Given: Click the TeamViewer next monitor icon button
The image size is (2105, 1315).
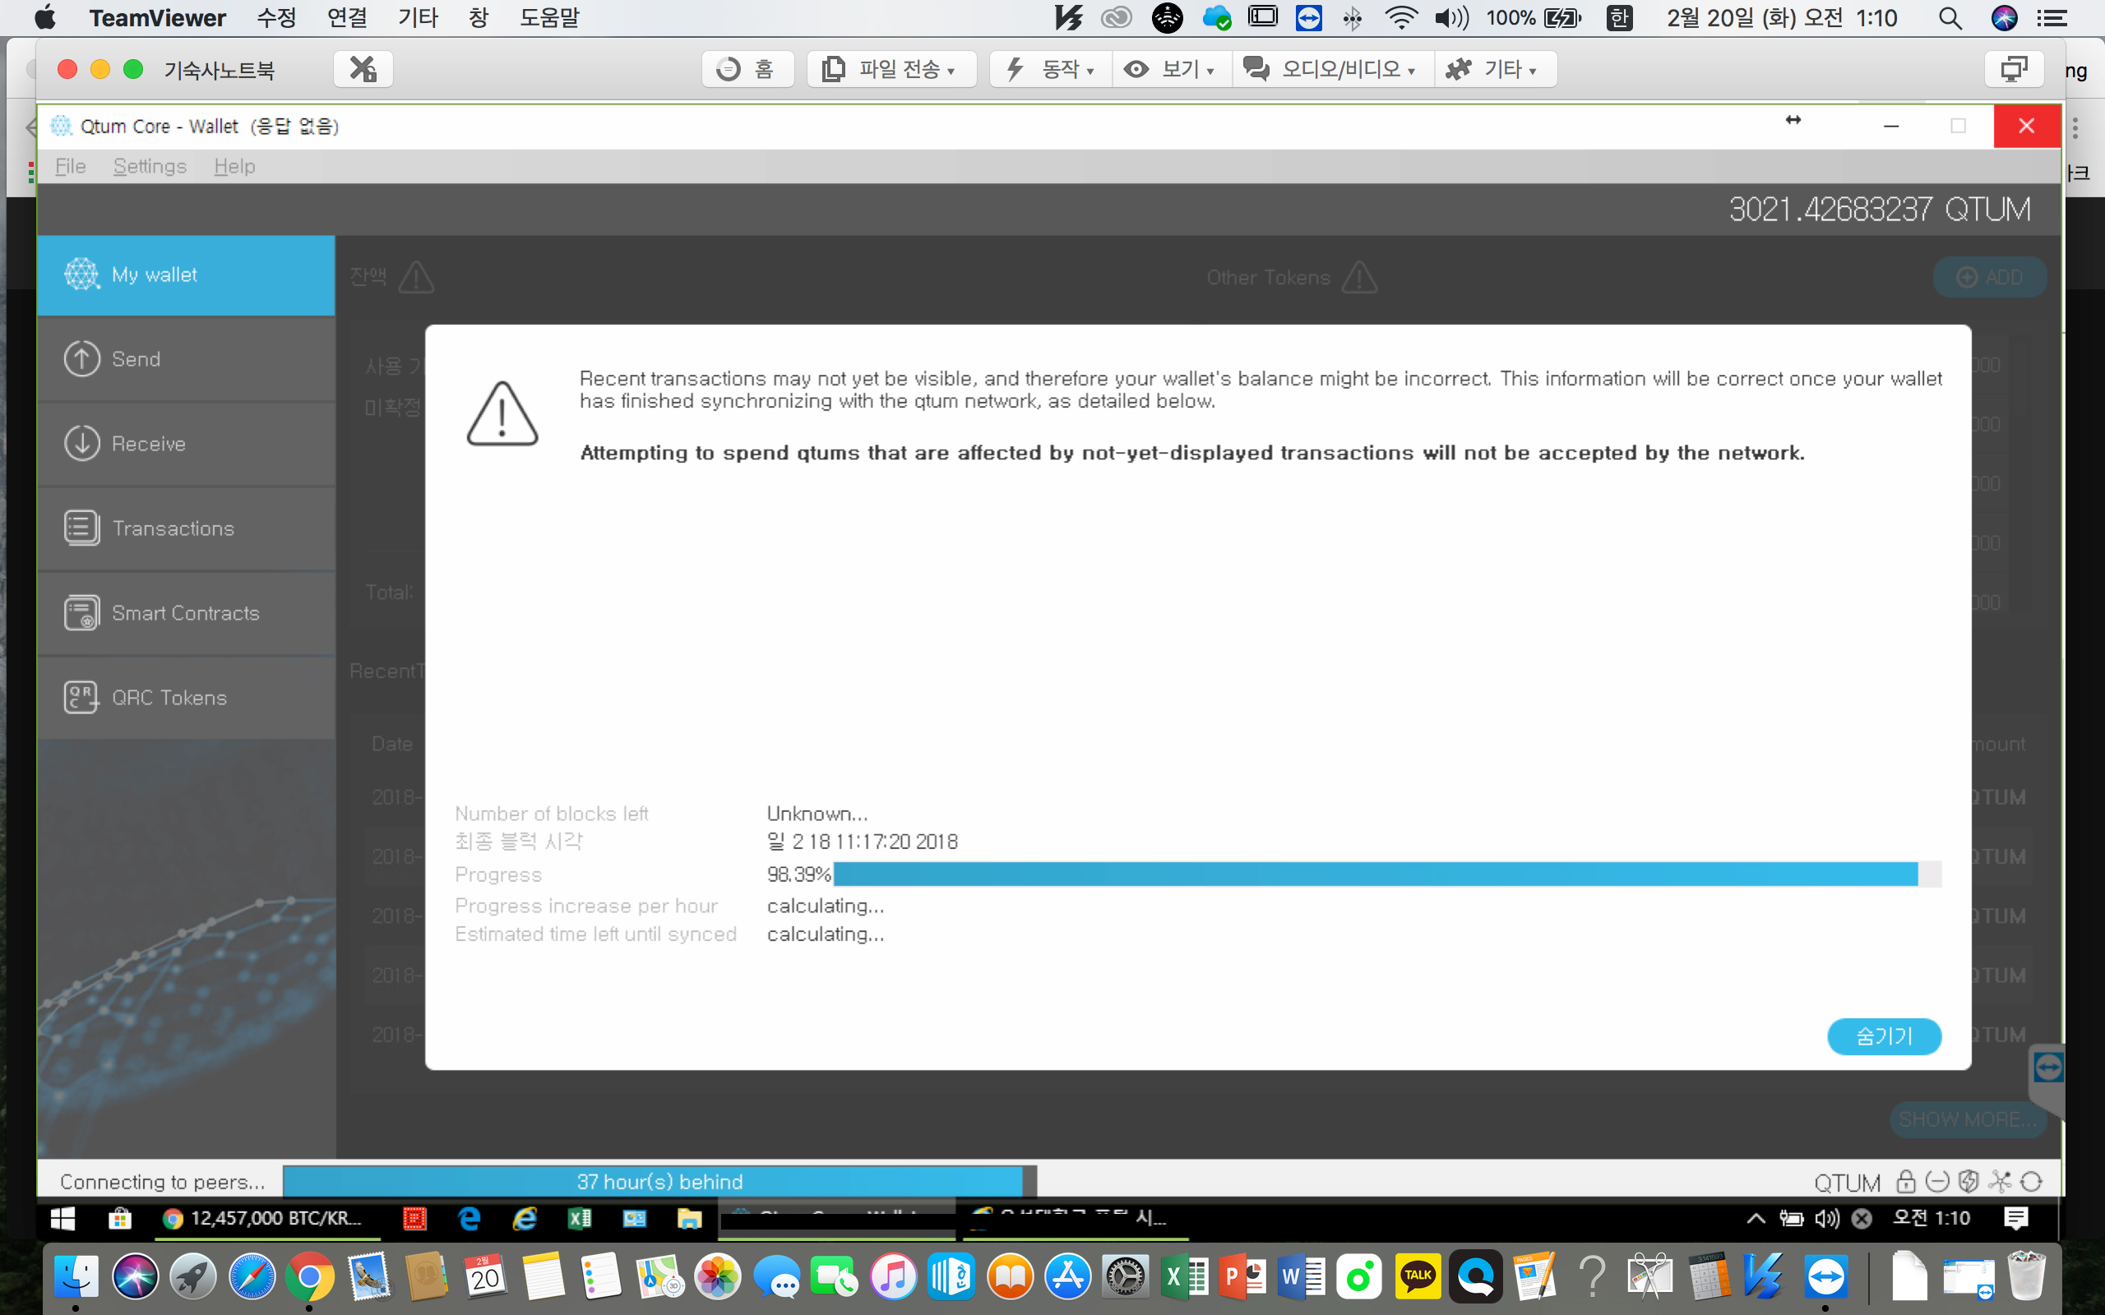Looking at the screenshot, I should coord(2014,69).
